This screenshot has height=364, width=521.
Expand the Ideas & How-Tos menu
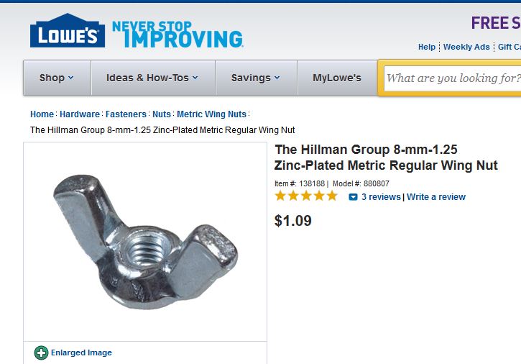[152, 78]
